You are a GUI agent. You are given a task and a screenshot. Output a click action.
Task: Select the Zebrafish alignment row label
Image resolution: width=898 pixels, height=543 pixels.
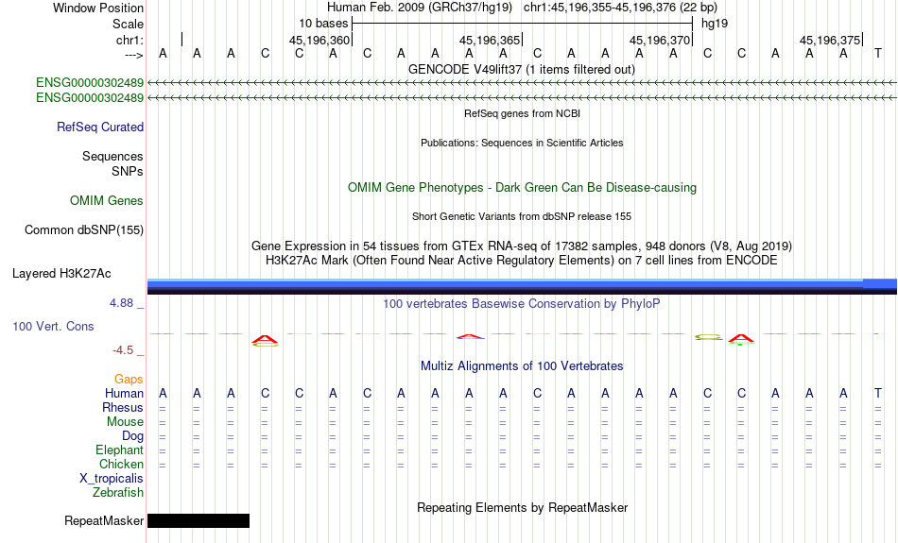[x=118, y=493]
